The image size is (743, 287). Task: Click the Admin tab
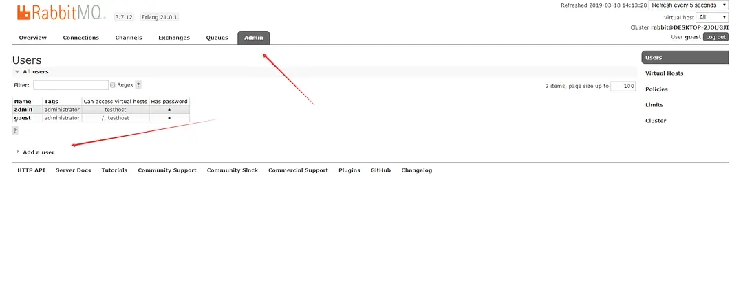(x=253, y=38)
